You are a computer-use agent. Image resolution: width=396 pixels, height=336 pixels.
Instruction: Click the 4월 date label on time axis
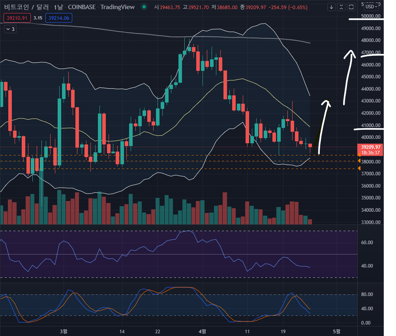pyautogui.click(x=202, y=331)
